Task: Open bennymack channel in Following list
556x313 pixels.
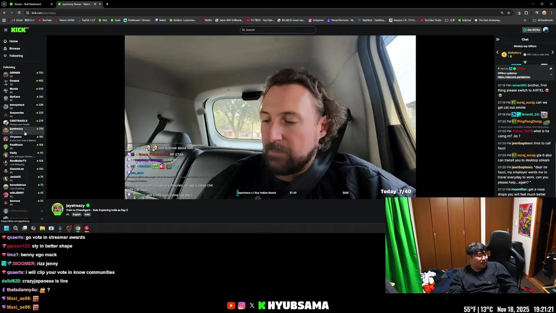Action: (x=23, y=106)
